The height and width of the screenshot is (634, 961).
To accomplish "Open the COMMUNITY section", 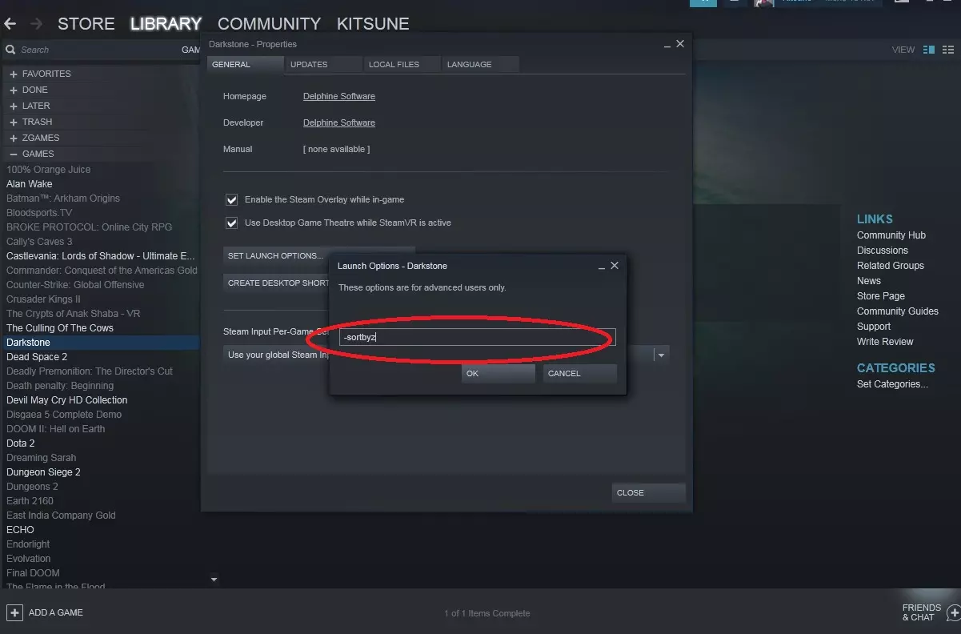I will tap(269, 24).
